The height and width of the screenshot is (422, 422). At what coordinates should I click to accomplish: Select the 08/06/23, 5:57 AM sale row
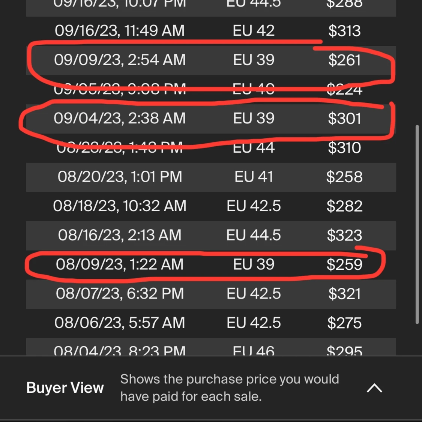tap(211, 323)
